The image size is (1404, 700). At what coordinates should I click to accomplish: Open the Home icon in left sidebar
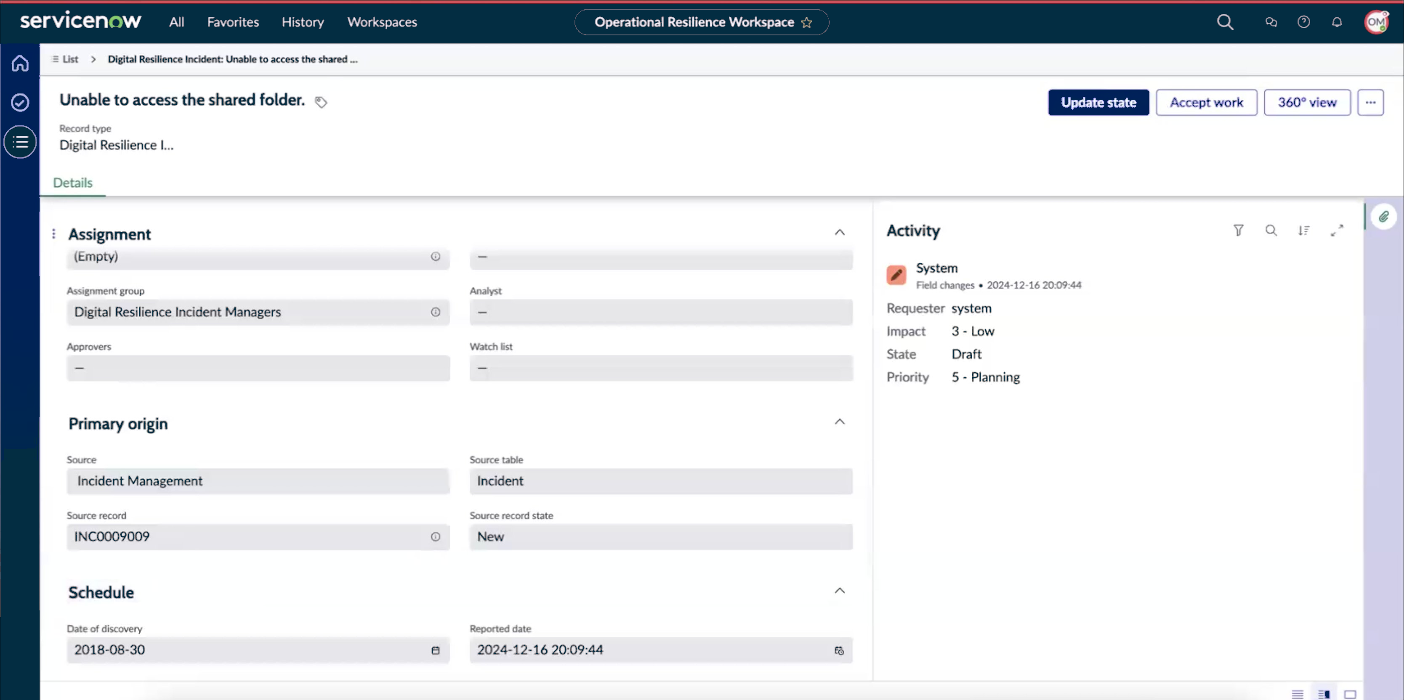coord(20,63)
